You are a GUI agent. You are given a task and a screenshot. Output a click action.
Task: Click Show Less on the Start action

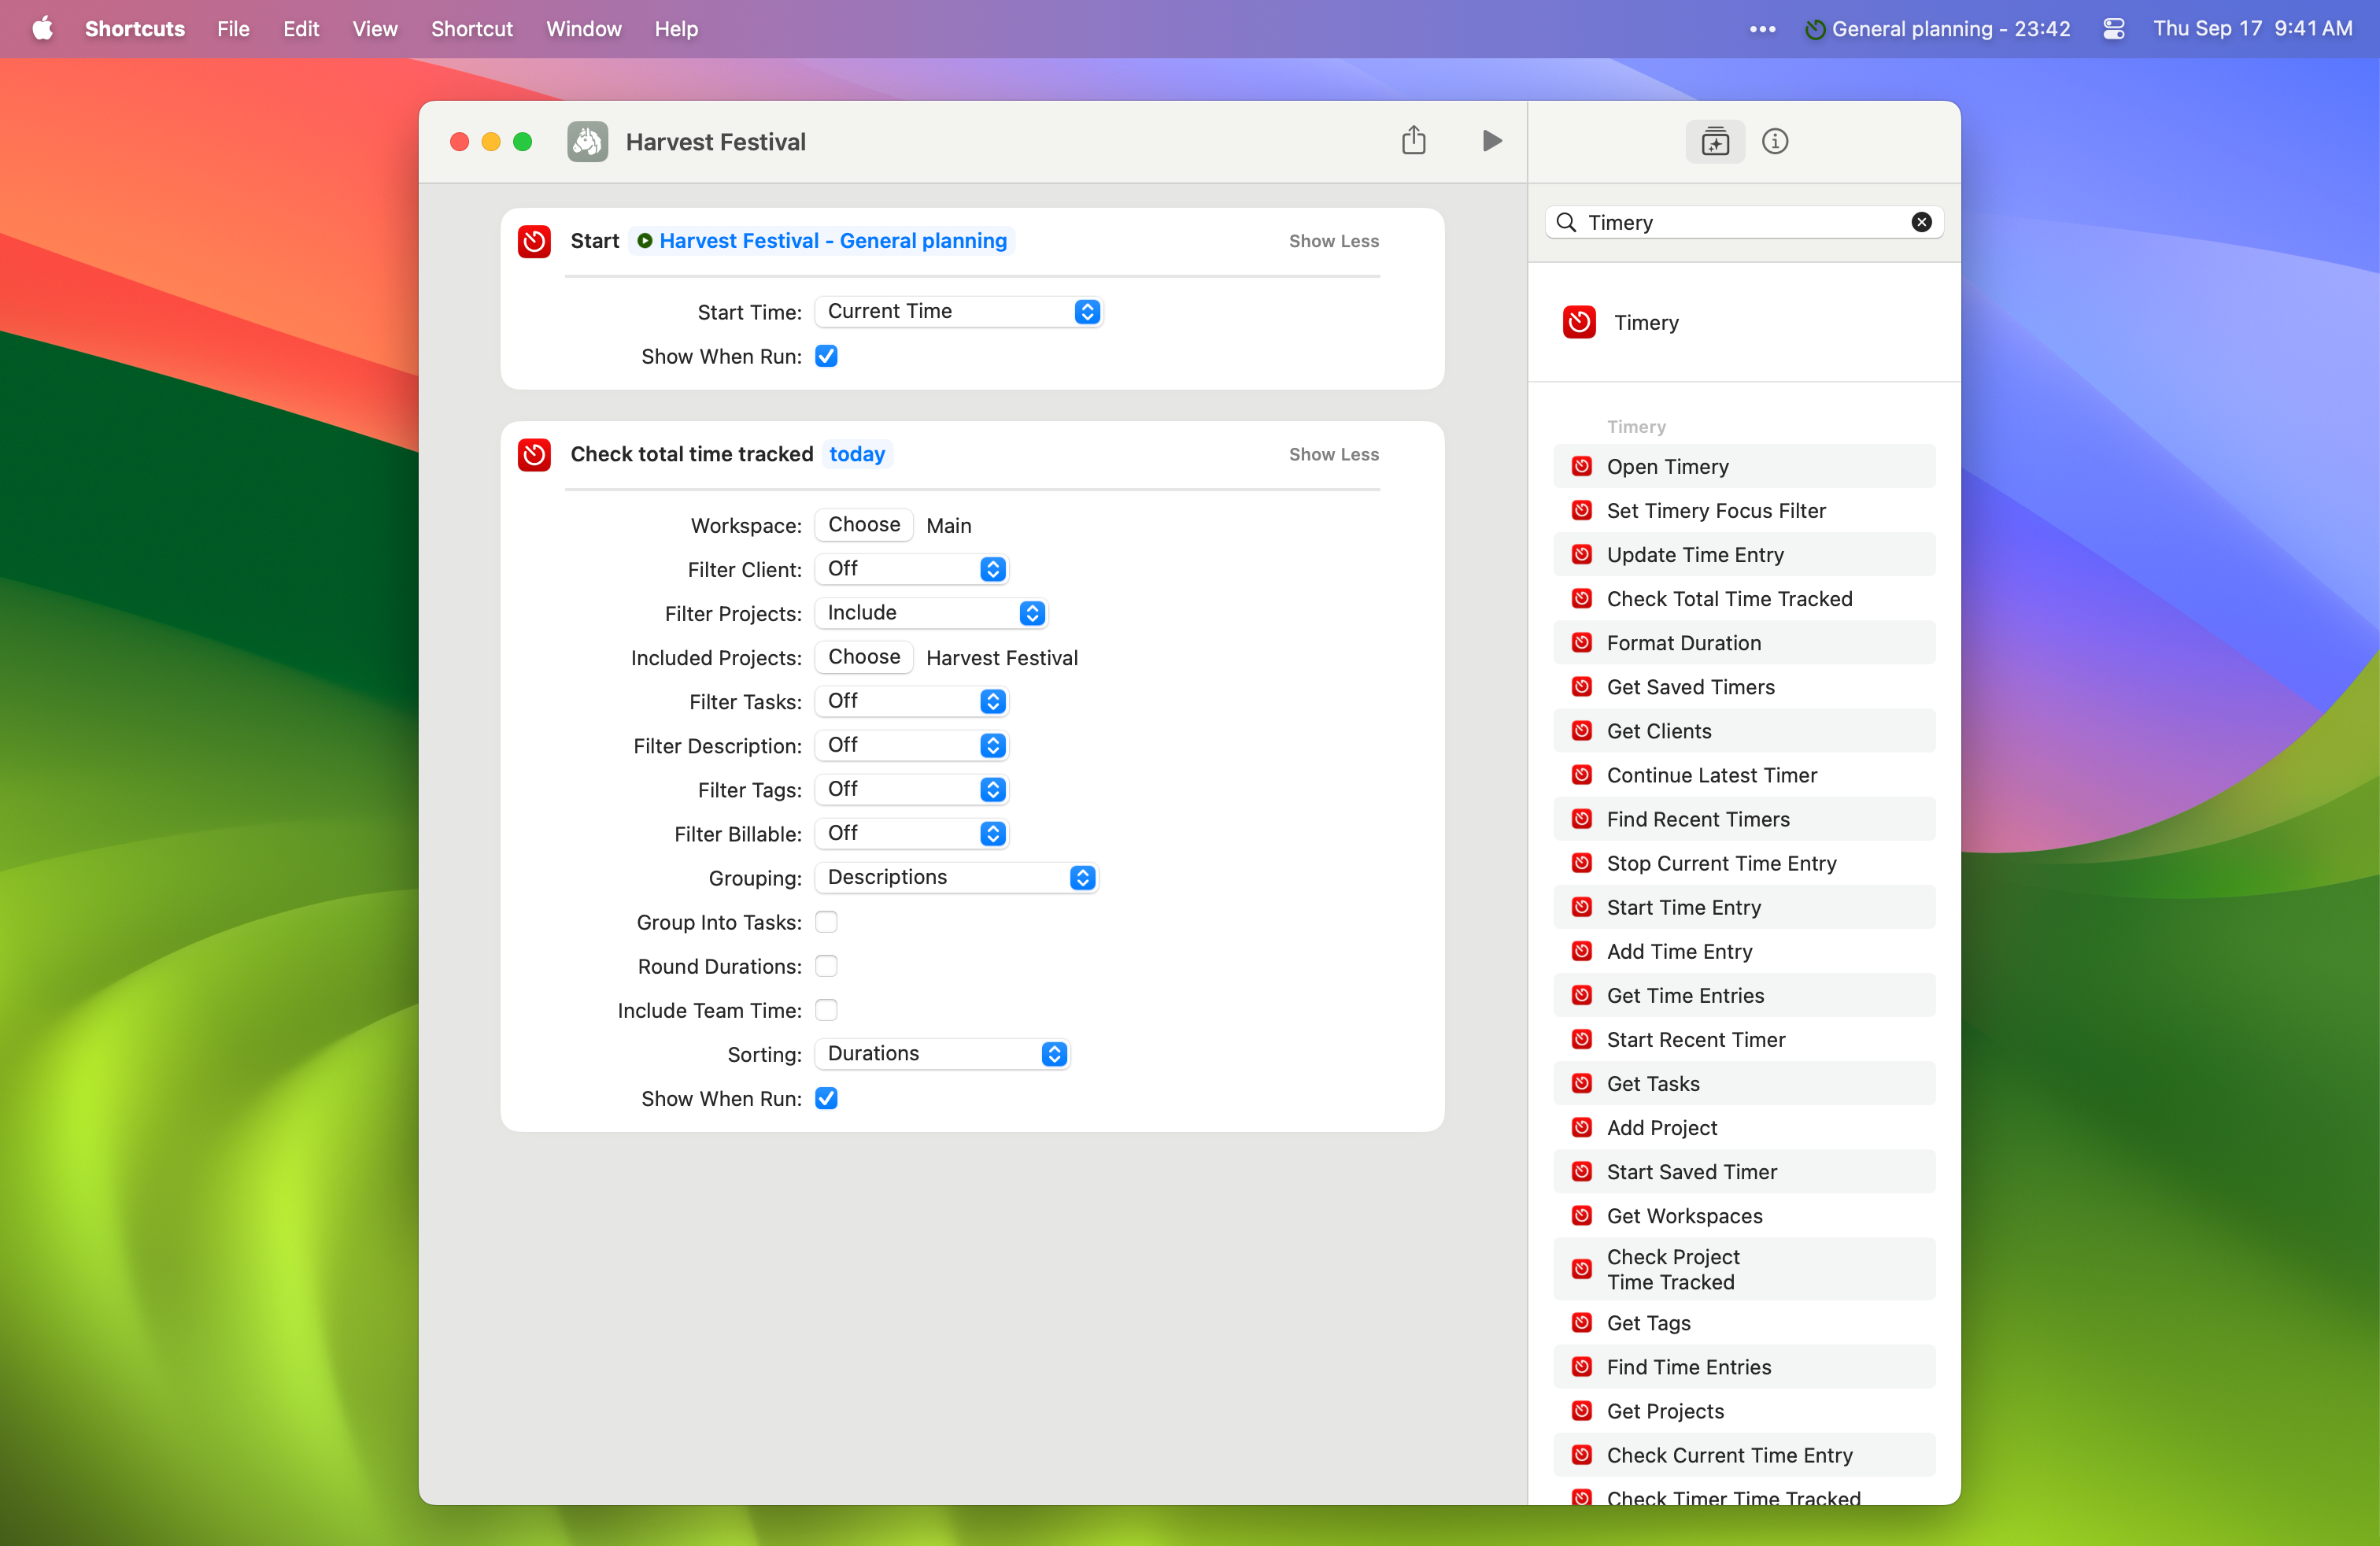pyautogui.click(x=1333, y=241)
